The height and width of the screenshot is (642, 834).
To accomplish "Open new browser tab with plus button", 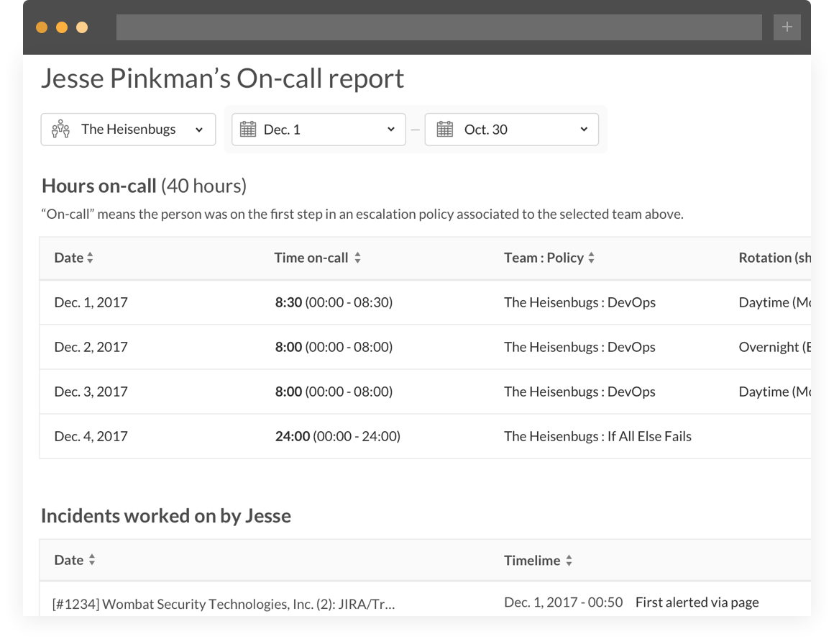I will pyautogui.click(x=787, y=27).
